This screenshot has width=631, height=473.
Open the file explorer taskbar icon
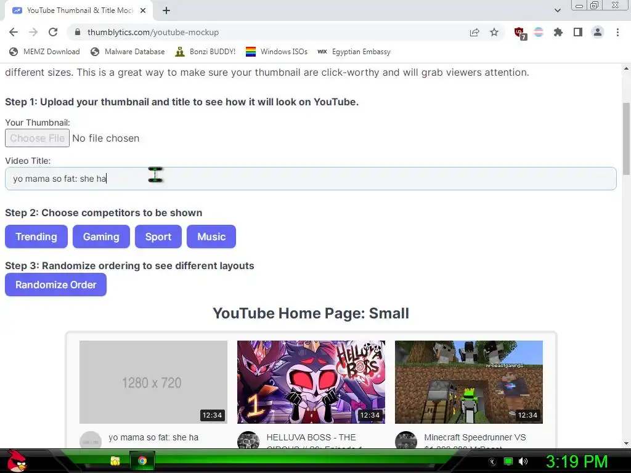[x=115, y=461]
